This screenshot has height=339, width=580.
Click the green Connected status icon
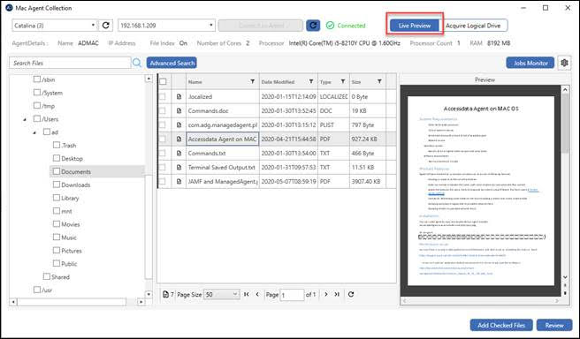click(330, 26)
